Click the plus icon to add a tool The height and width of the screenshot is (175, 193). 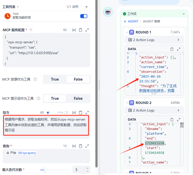(87, 7)
